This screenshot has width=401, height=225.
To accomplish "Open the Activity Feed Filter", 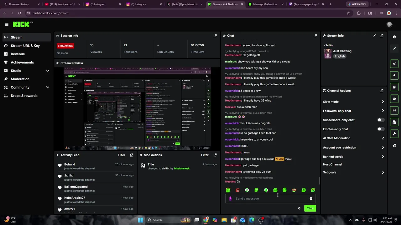I will click(x=121, y=155).
